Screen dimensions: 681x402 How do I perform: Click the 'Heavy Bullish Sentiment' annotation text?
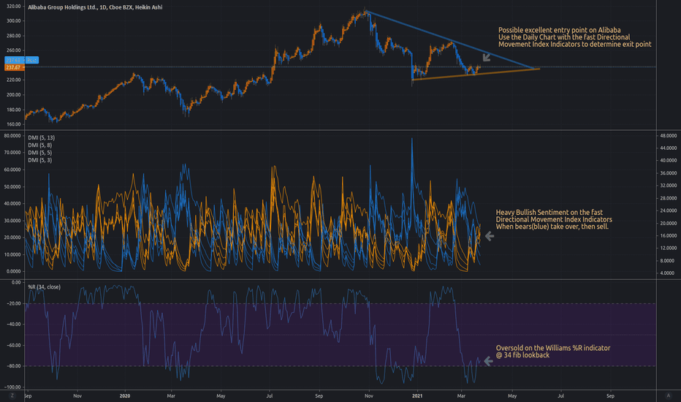point(554,219)
